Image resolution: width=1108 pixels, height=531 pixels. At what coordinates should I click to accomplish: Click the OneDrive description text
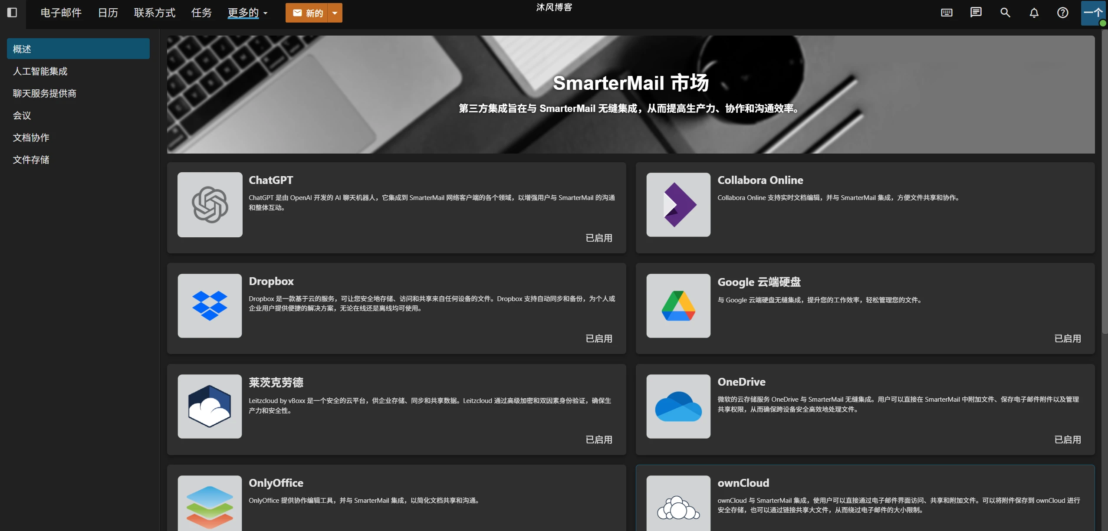(x=898, y=404)
